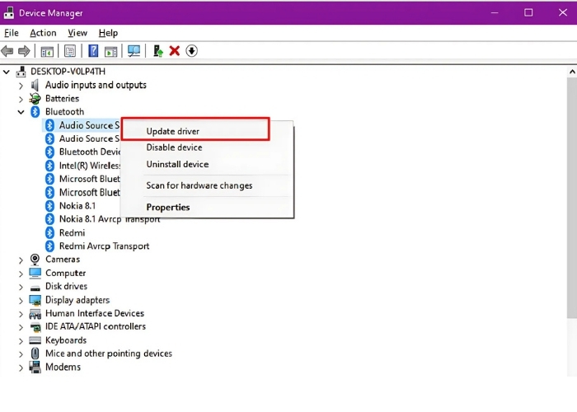
Task: Click the Properties toolbar icon
Action: tap(70, 51)
